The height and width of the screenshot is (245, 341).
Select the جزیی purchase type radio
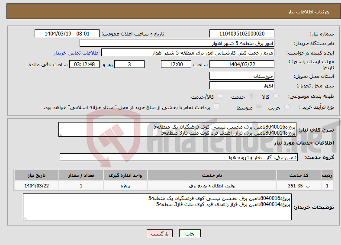[x=287, y=106]
